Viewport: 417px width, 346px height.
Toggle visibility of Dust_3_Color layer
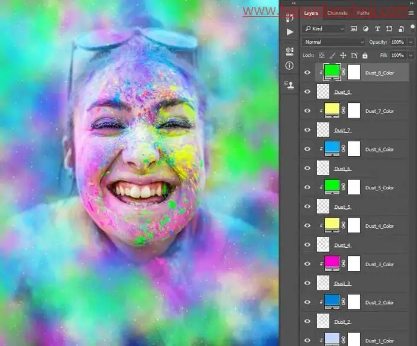[308, 264]
